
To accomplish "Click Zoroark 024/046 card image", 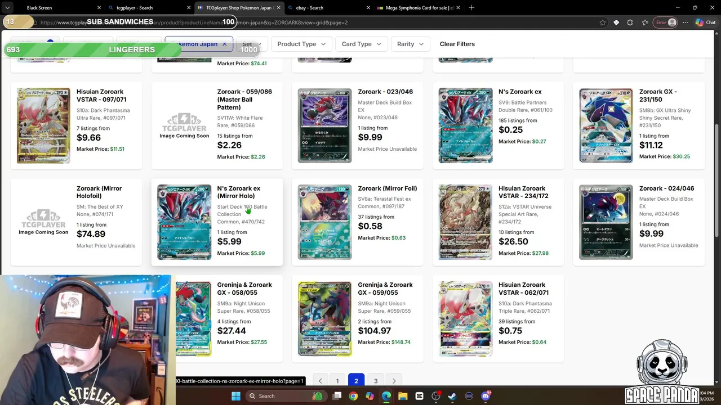I will tap(606, 222).
